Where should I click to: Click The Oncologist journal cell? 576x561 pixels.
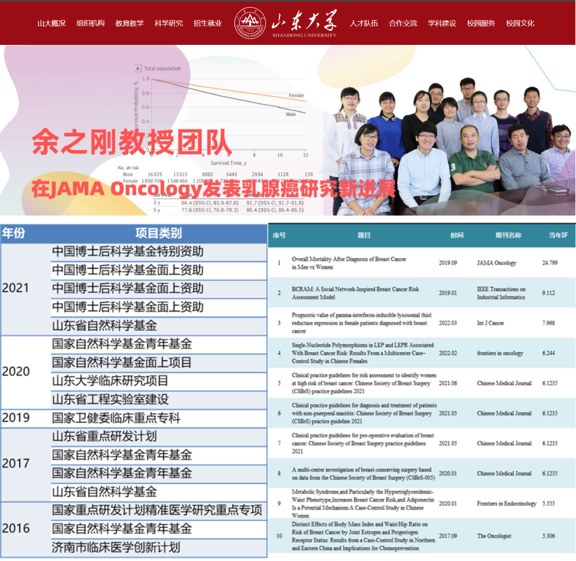[x=494, y=536]
